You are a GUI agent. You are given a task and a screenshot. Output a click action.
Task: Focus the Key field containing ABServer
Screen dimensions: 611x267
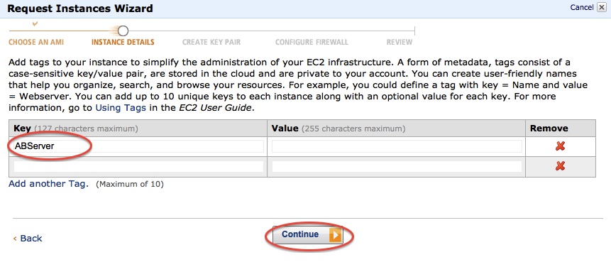(x=138, y=146)
